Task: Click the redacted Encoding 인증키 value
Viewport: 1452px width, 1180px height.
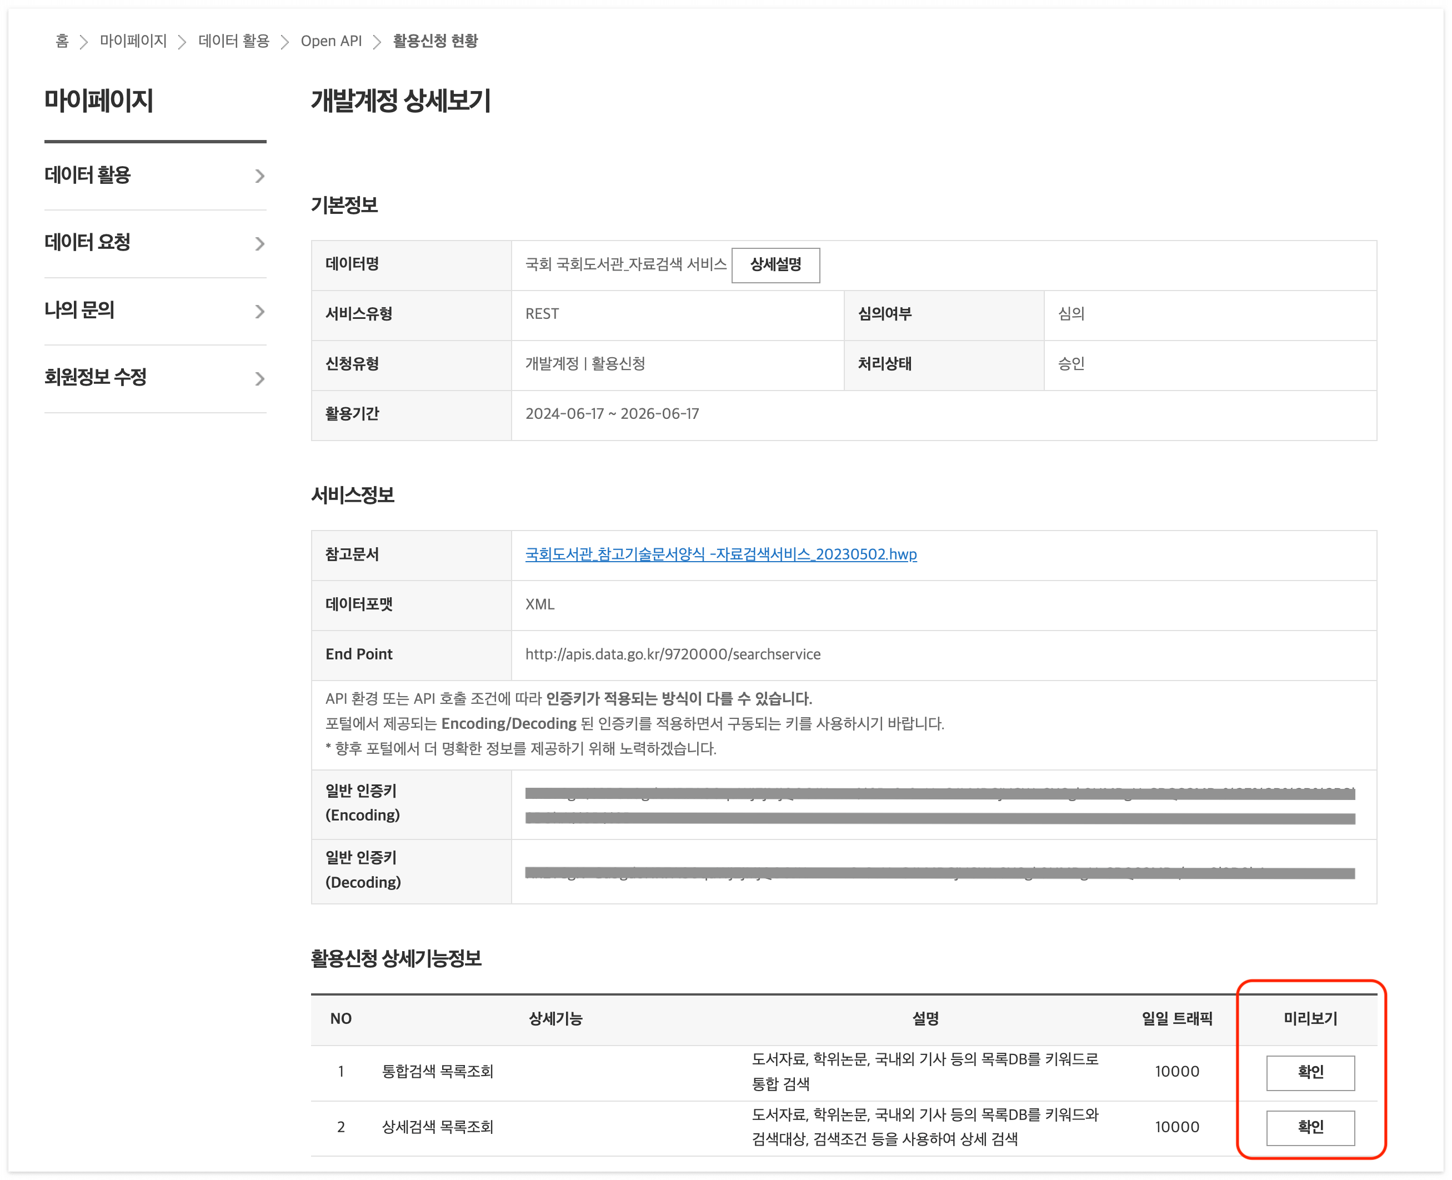Action: 940,806
